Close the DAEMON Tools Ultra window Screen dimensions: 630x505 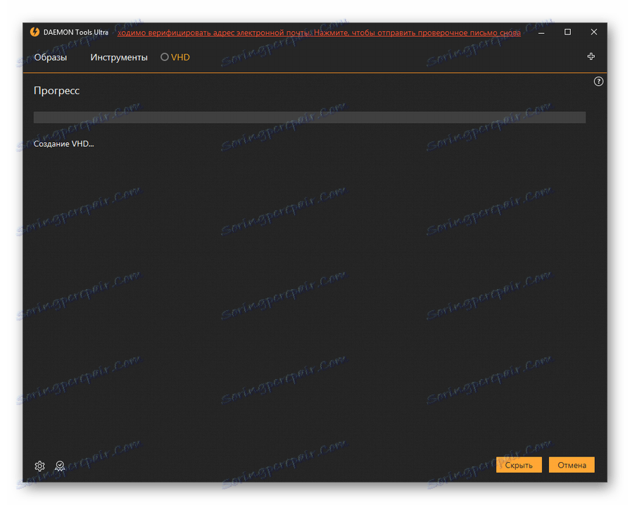[593, 32]
